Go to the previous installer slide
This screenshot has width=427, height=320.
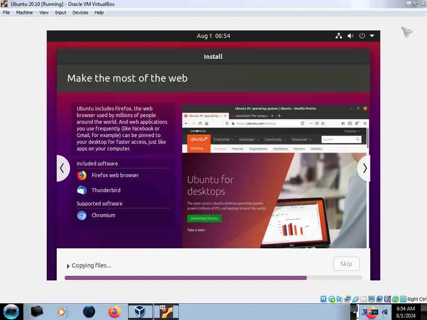tap(63, 168)
